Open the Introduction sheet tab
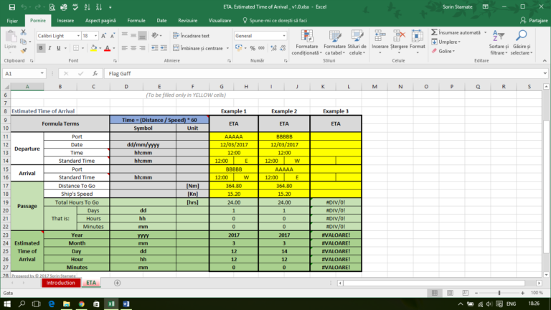Image resolution: width=551 pixels, height=310 pixels. click(60, 283)
